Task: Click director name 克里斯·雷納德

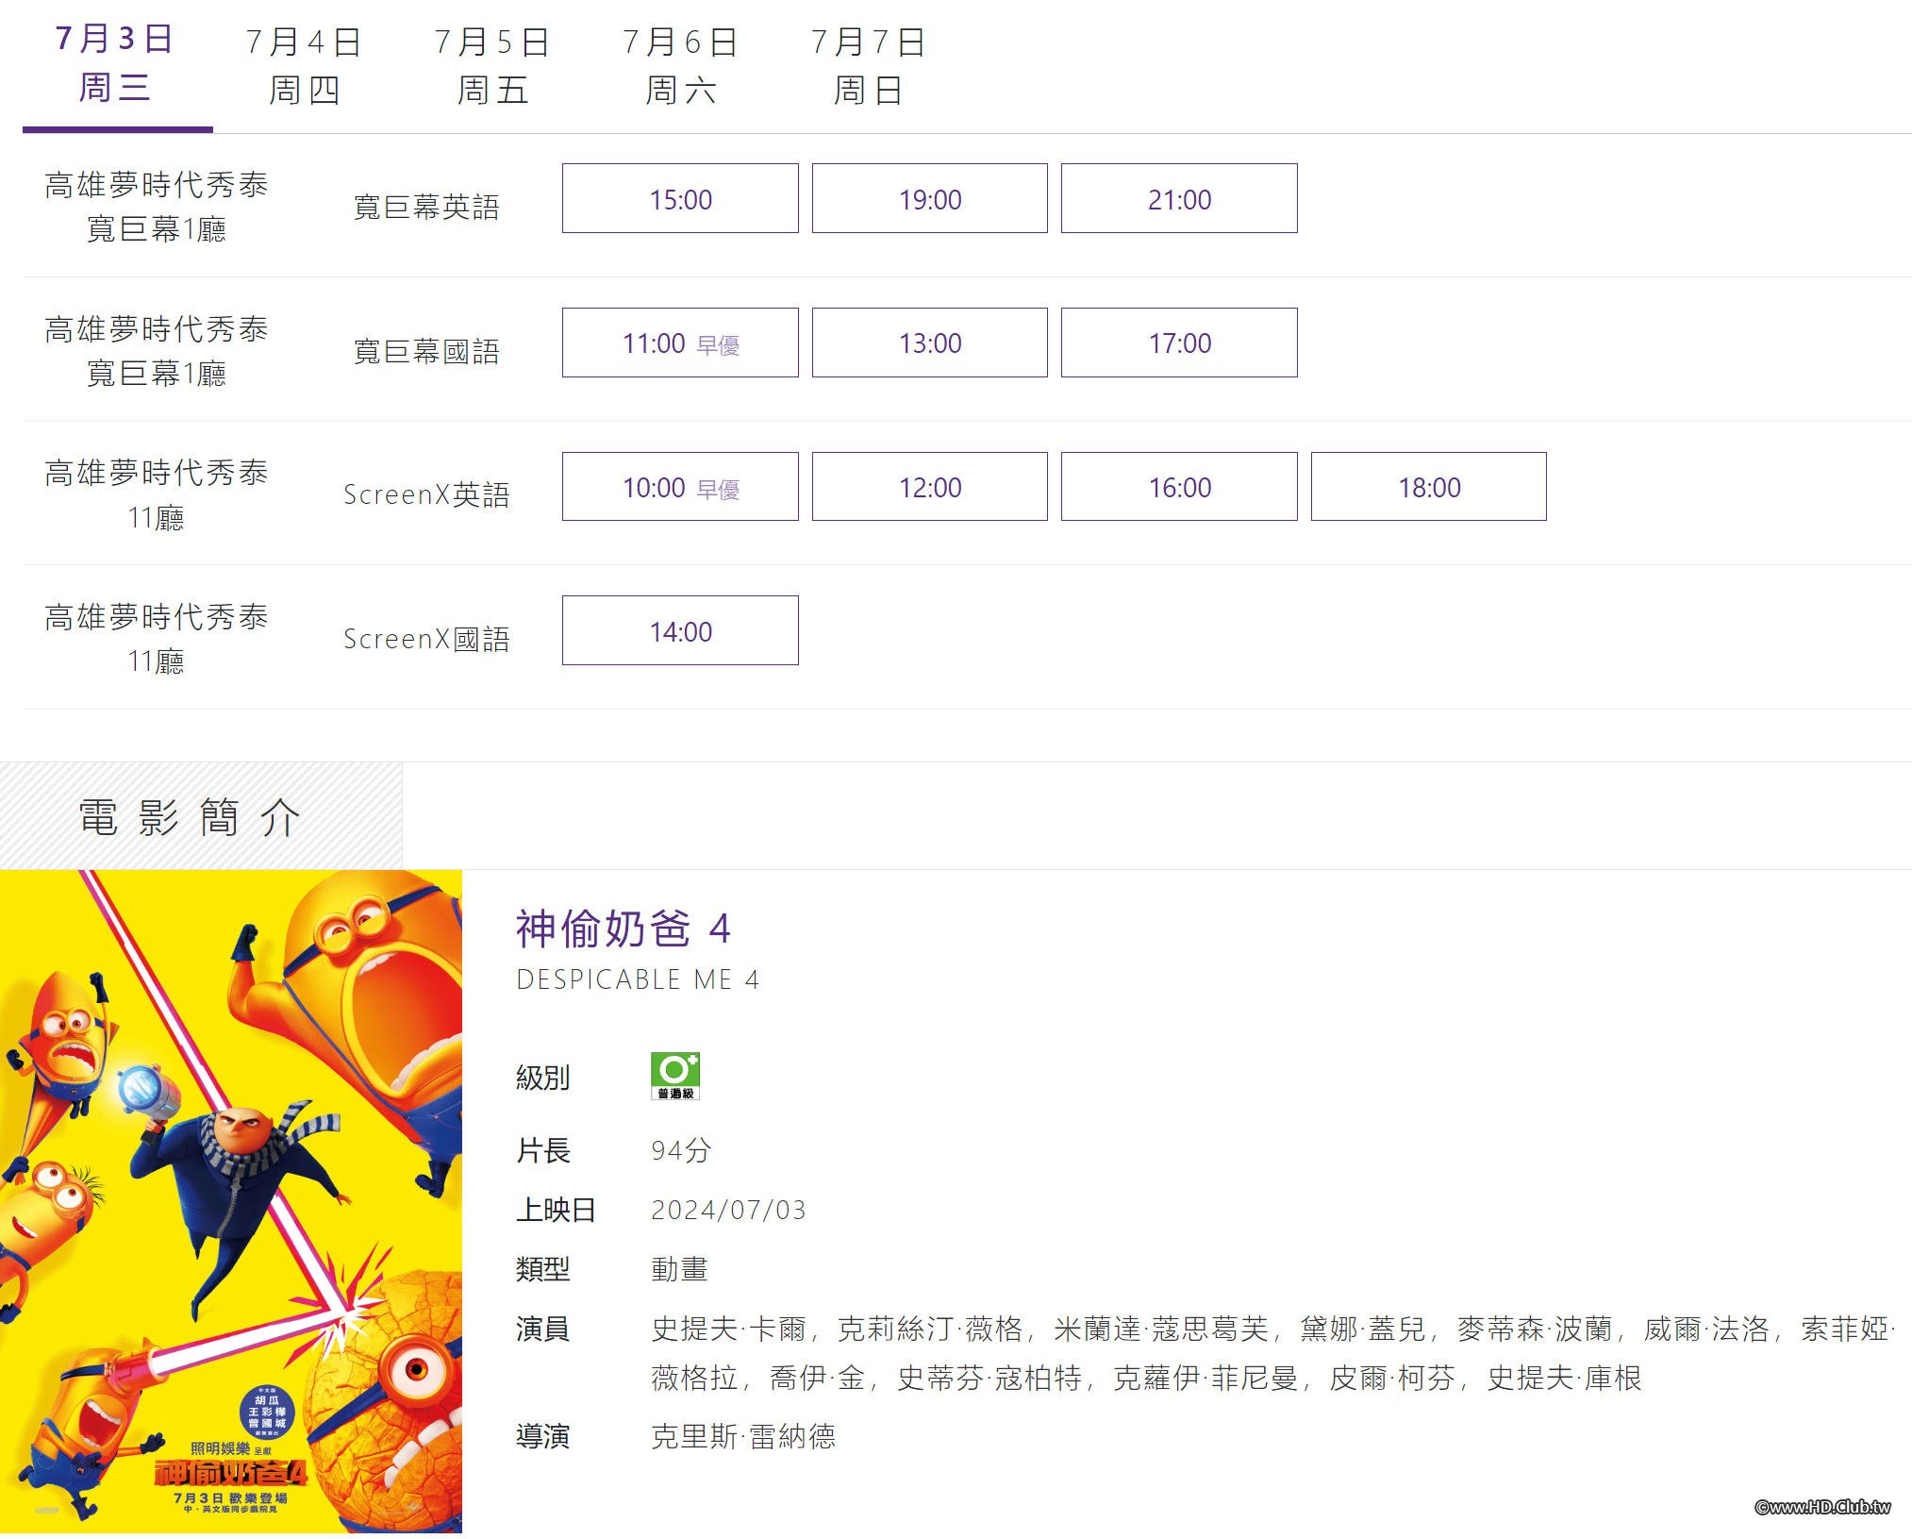Action: 743,1436
